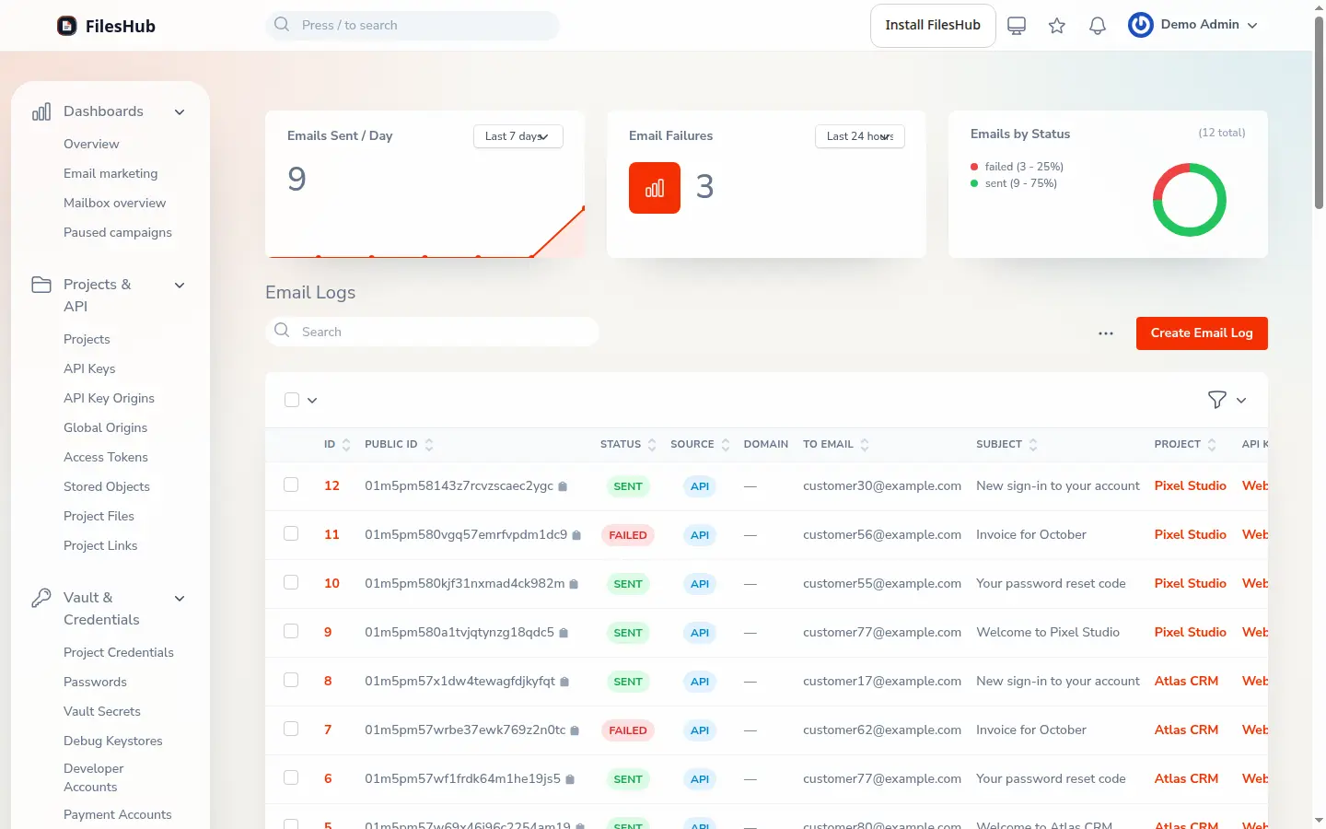This screenshot has width=1326, height=829.
Task: Open the Email marketing sidebar item
Action: pos(110,173)
